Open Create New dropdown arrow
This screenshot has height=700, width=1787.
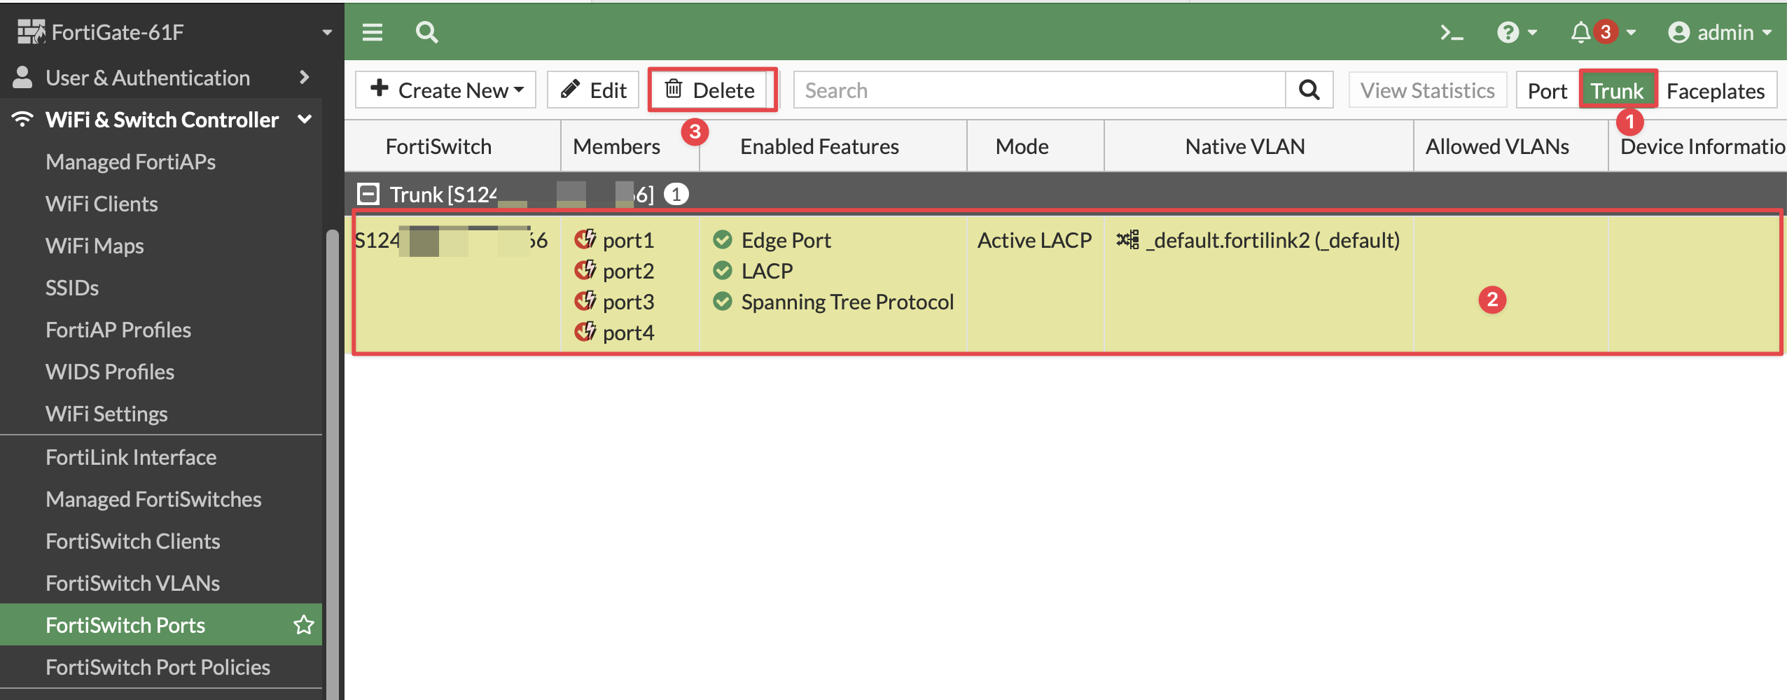tap(519, 90)
